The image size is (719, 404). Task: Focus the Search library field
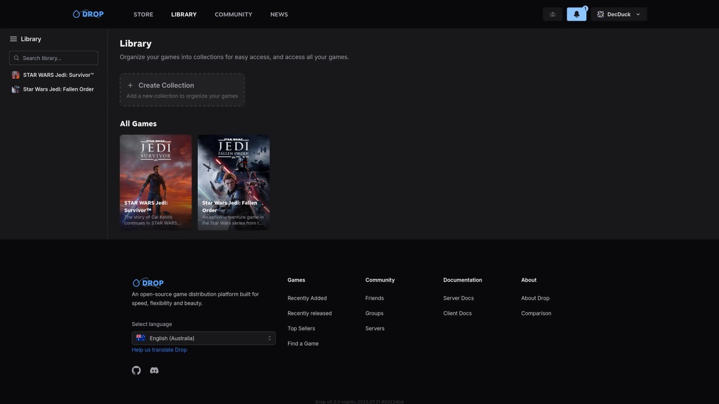tap(54, 58)
